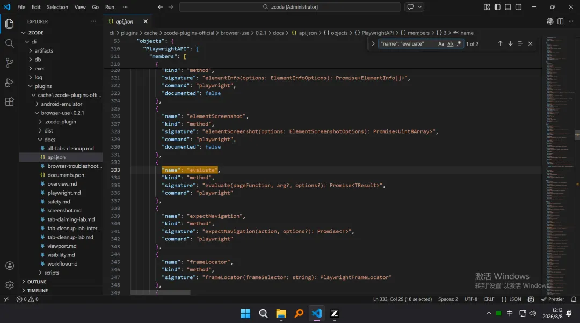
Task: Click the Prettier status bar item
Action: pyautogui.click(x=553, y=299)
